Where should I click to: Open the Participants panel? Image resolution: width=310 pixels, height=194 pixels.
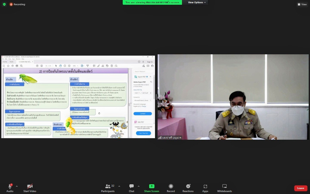point(108,188)
